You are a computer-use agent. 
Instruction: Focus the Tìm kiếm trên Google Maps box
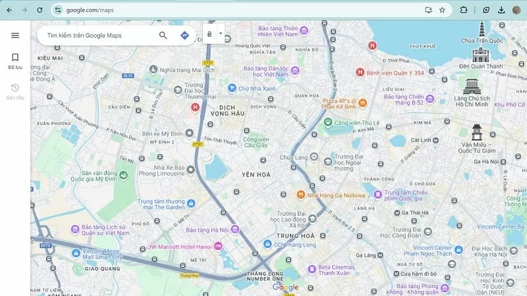coord(96,36)
